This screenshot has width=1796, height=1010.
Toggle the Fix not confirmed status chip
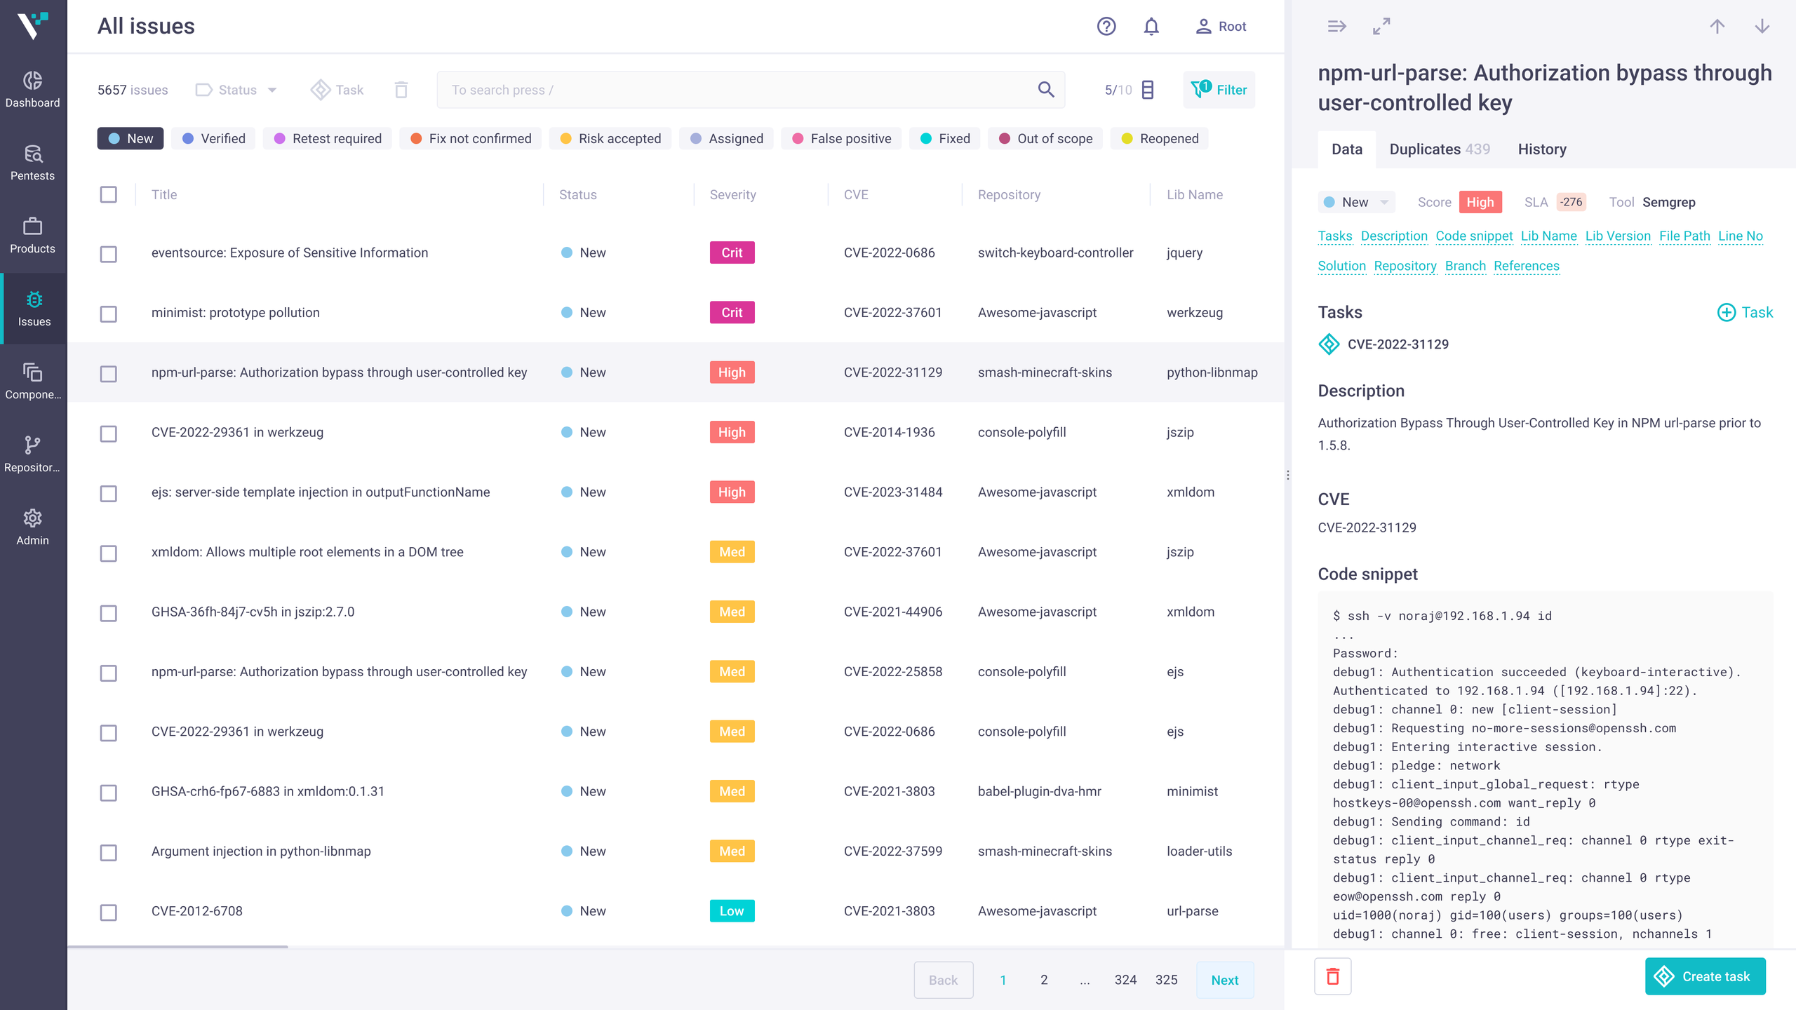click(x=471, y=139)
